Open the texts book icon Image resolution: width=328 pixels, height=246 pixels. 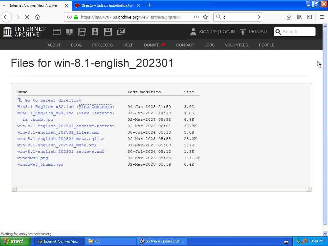pyautogui.click(x=70, y=32)
